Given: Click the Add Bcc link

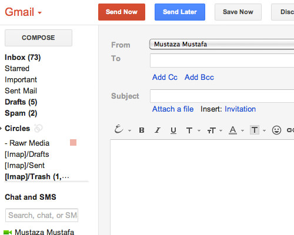Looking at the screenshot, I should click(x=199, y=78).
